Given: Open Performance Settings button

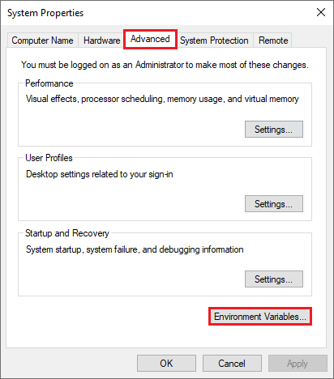Looking at the screenshot, I should point(274,130).
